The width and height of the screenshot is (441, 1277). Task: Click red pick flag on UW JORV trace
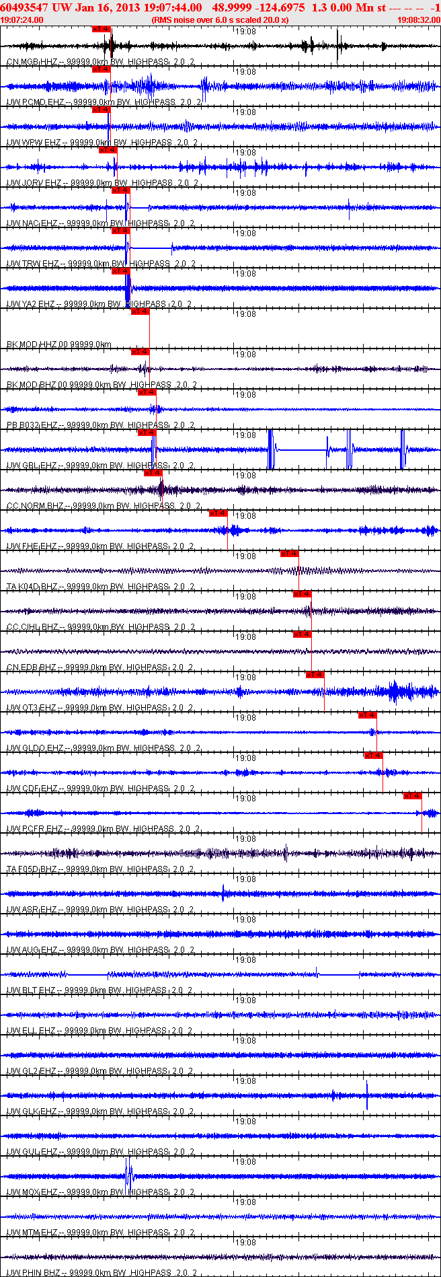tap(108, 150)
